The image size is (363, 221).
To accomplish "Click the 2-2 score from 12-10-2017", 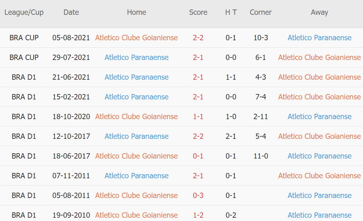I will click(x=198, y=136).
